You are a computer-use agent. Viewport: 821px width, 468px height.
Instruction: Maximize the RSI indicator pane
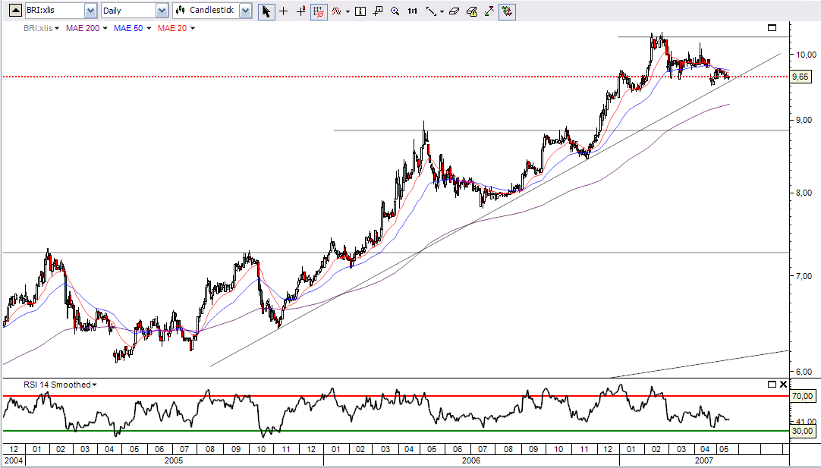click(x=772, y=385)
